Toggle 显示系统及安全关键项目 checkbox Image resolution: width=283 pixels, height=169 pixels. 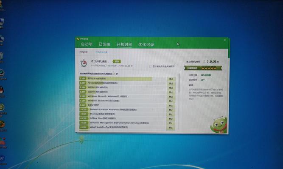(x=151, y=66)
